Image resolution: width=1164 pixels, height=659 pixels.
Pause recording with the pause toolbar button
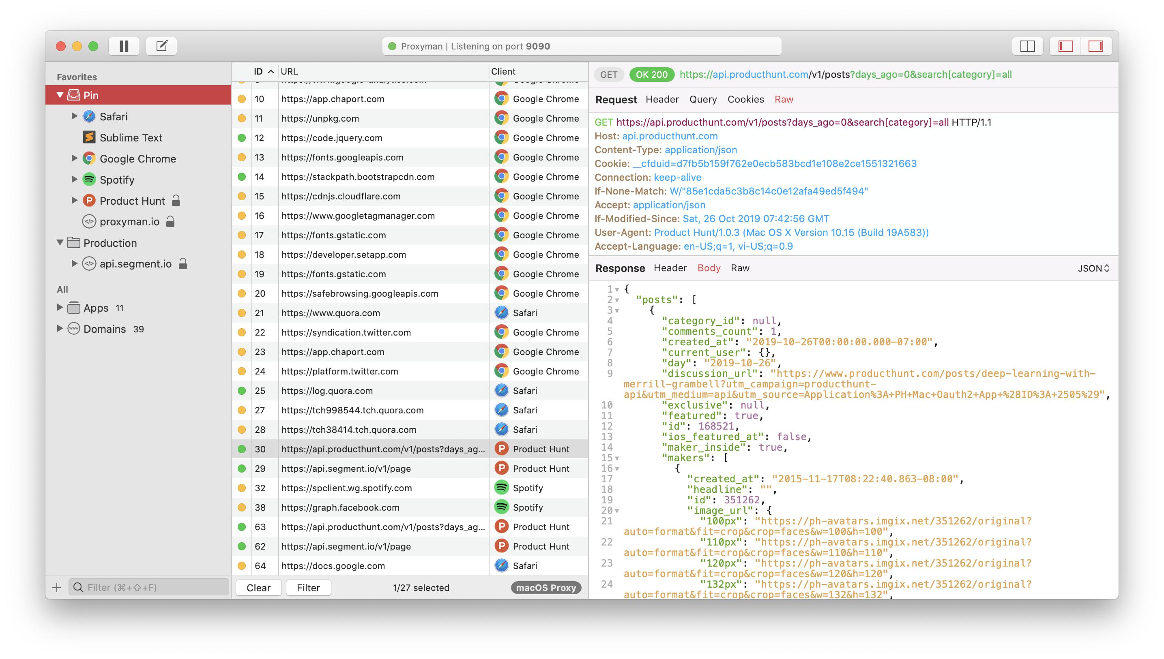[x=124, y=46]
